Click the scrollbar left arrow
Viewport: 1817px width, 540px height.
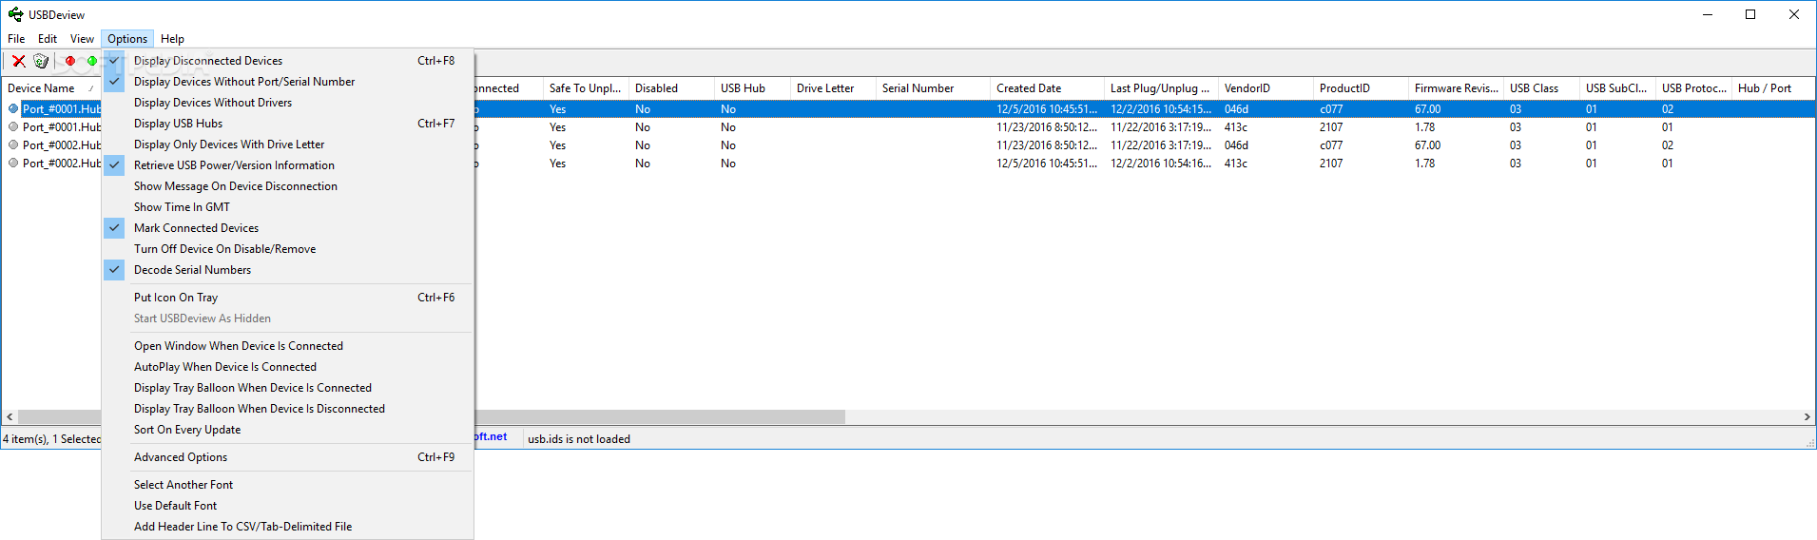coord(10,416)
